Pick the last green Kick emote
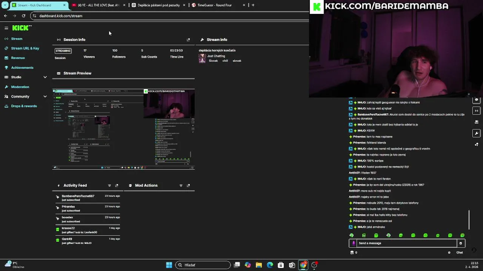The width and height of the screenshot is (483, 271). (x=462, y=235)
